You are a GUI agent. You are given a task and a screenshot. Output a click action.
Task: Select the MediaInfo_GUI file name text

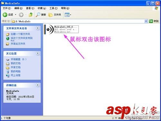coord(66,27)
